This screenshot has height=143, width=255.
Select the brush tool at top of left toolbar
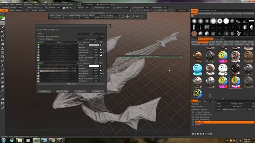pos(2,14)
